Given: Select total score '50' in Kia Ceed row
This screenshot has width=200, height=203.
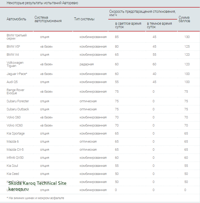Looking at the screenshot, I should pos(186,174).
